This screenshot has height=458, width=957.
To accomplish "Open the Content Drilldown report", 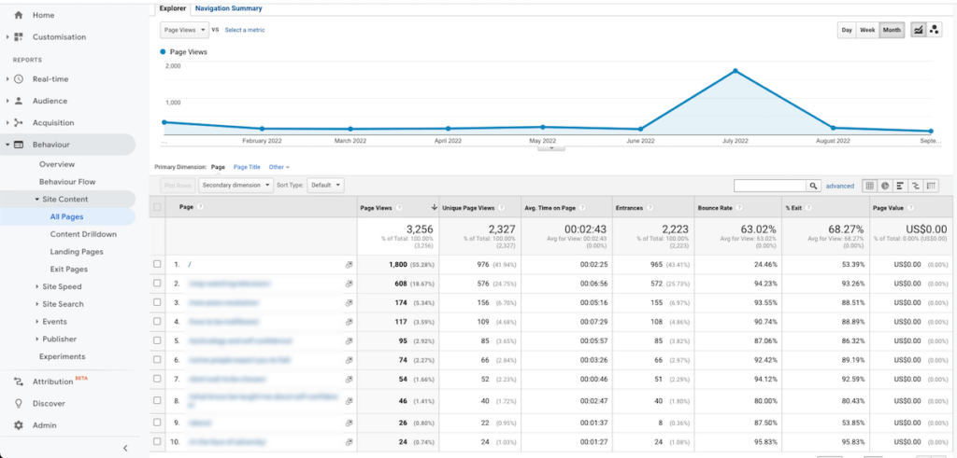I will point(83,234).
